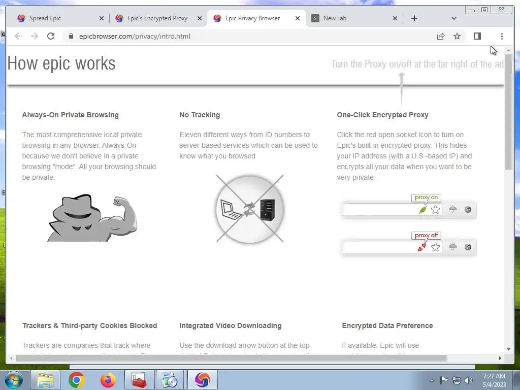Open the side panel icon

click(x=477, y=36)
